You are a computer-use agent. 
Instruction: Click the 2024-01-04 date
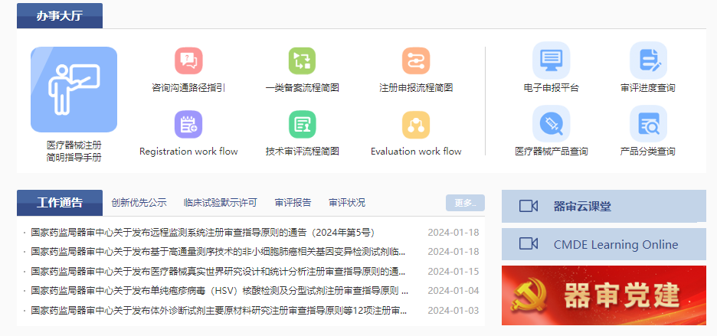click(x=453, y=290)
